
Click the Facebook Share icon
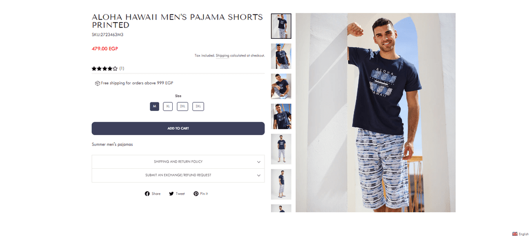(147, 194)
